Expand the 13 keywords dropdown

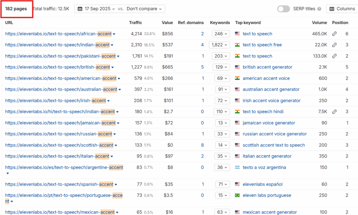pos(222,123)
